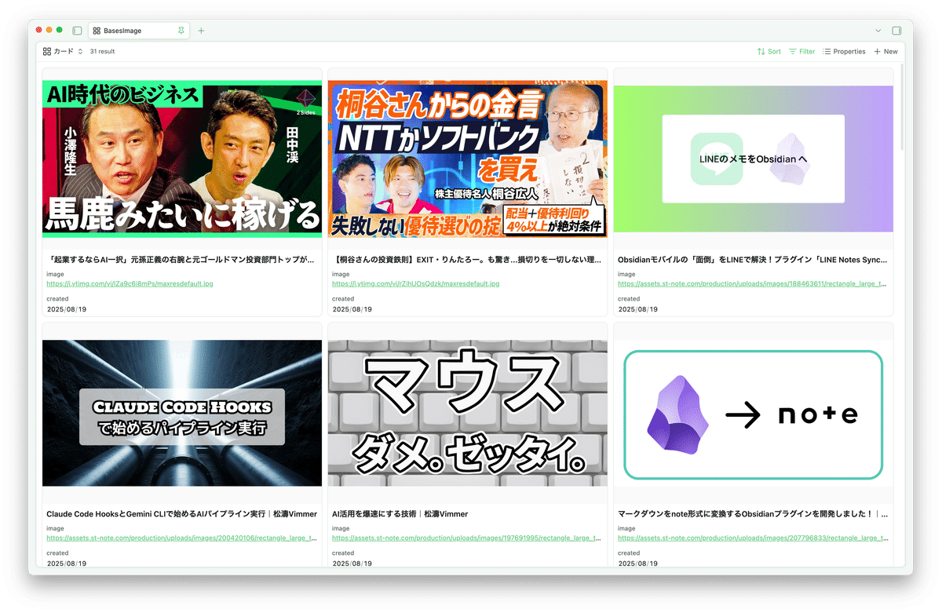Open the Properties menu
The image size is (942, 613).
point(844,52)
